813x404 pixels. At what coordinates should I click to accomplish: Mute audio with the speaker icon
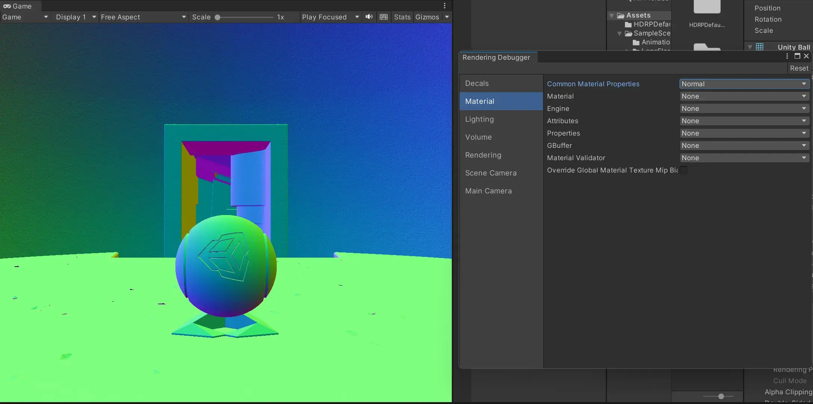tap(369, 17)
